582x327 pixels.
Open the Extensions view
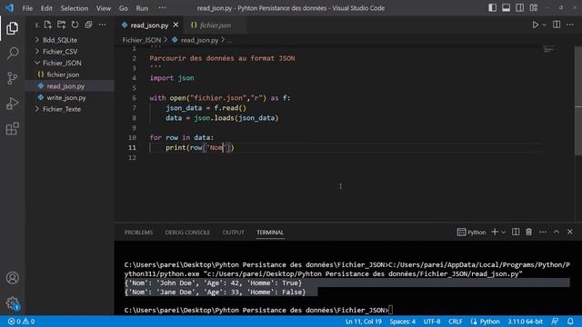[x=12, y=129]
